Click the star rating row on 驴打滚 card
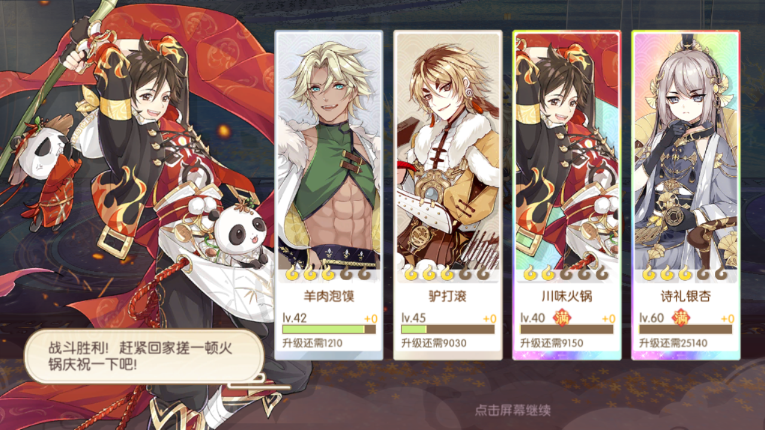This screenshot has height=430, width=765. coord(448,274)
